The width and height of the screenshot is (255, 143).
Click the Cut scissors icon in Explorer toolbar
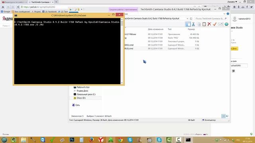click(193, 24)
